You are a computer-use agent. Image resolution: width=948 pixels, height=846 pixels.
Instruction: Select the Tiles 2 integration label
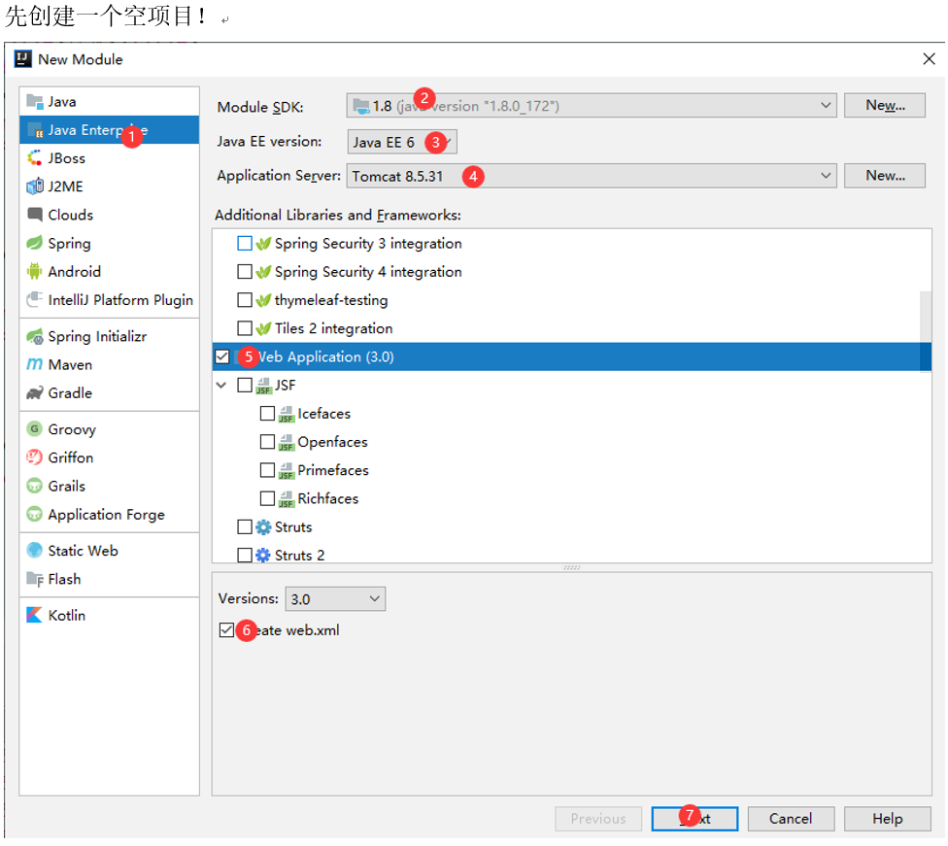tap(334, 328)
